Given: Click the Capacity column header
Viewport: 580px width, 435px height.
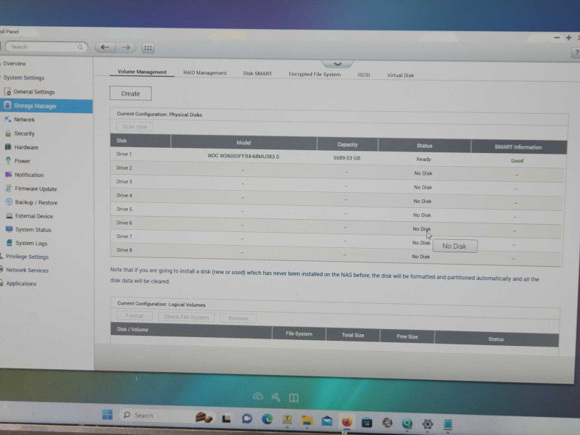Looking at the screenshot, I should point(347,144).
